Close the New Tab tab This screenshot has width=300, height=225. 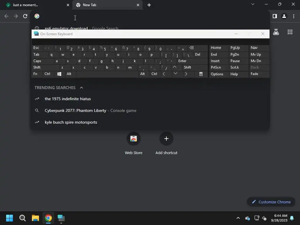point(138,5)
